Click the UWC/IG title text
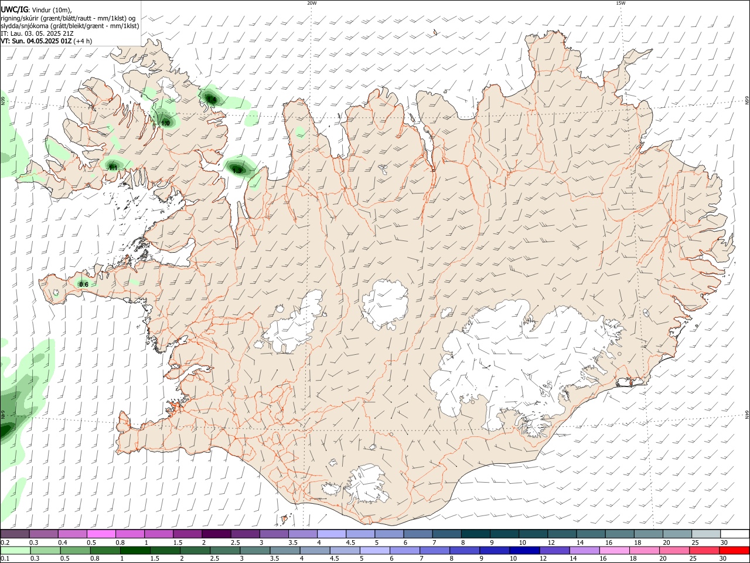This screenshot has width=750, height=563. coord(14,10)
